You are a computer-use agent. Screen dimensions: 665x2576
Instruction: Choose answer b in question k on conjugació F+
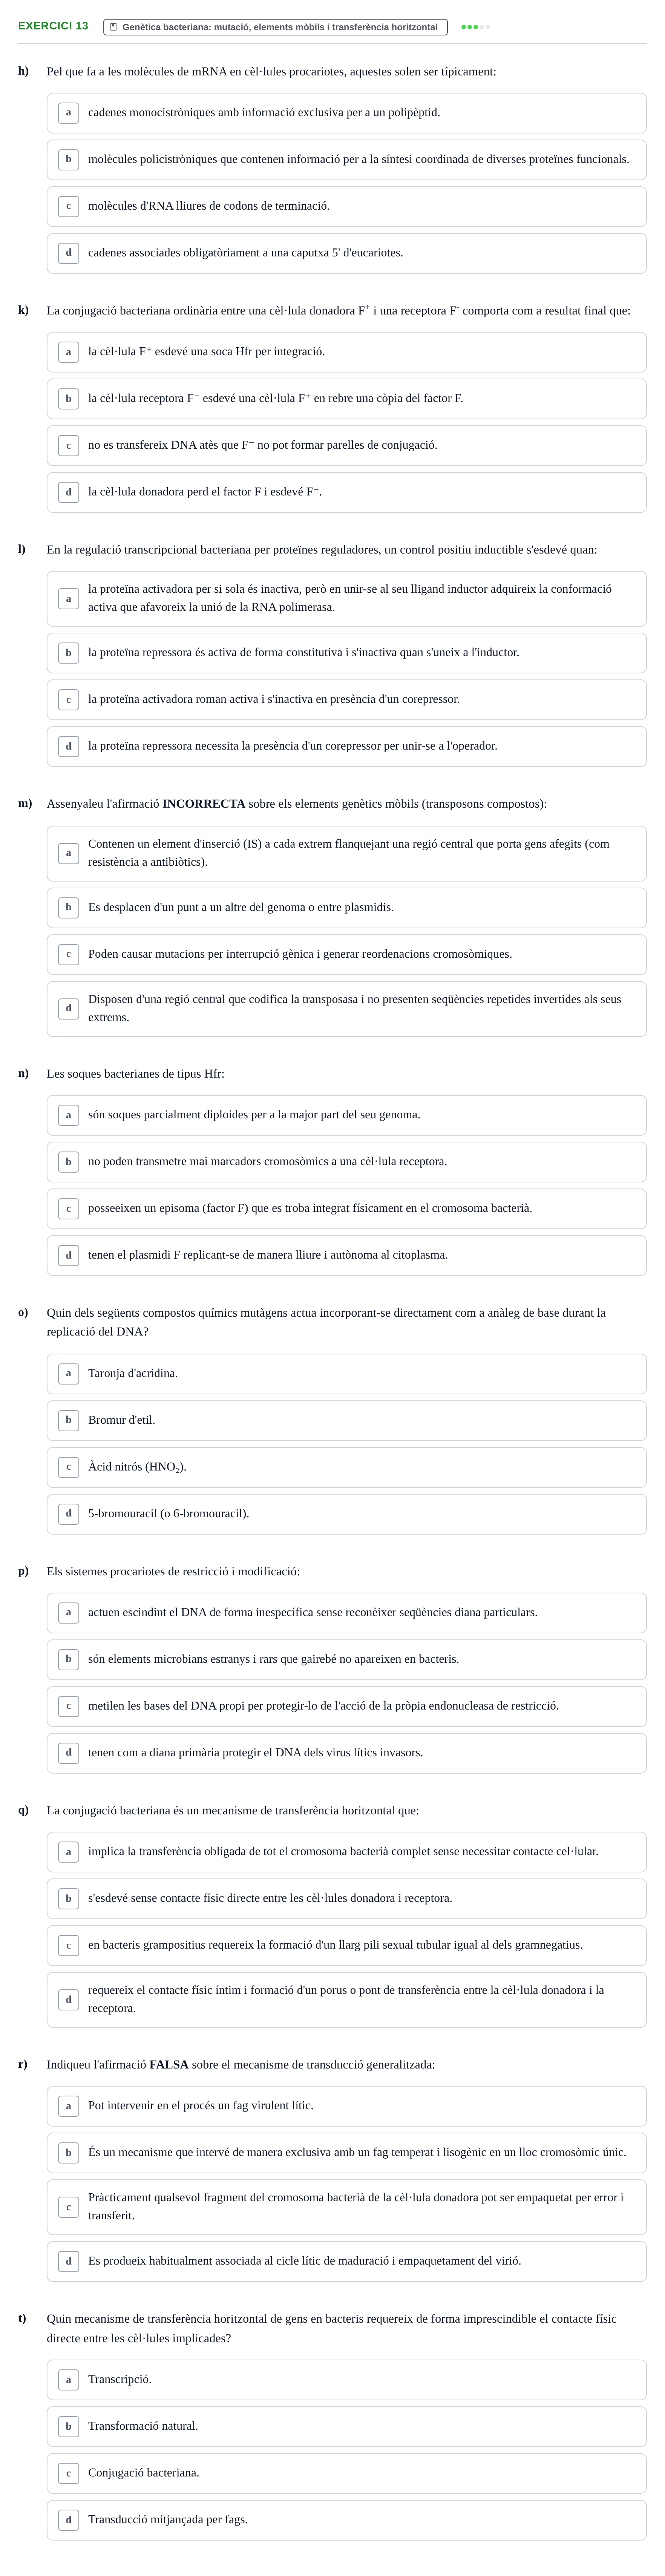coord(346,399)
